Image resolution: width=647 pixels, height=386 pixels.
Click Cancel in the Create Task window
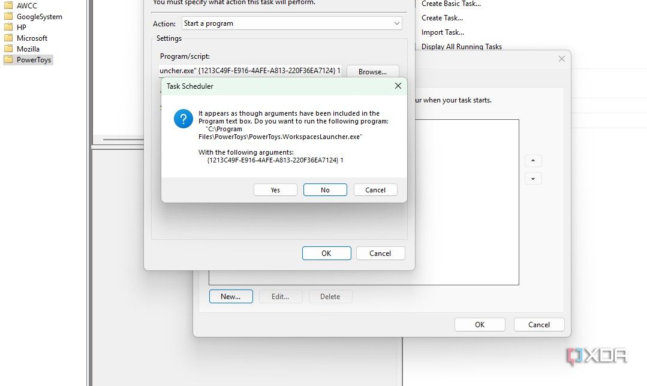(x=539, y=324)
